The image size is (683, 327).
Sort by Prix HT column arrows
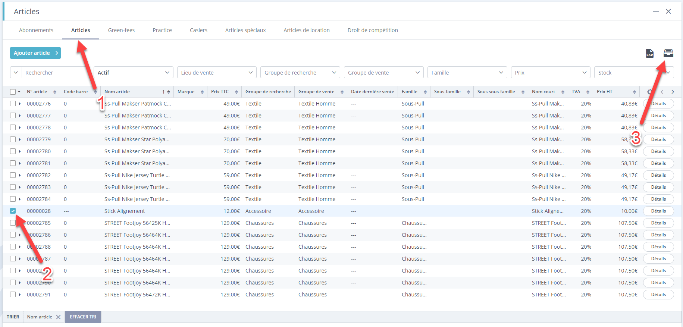pos(635,92)
